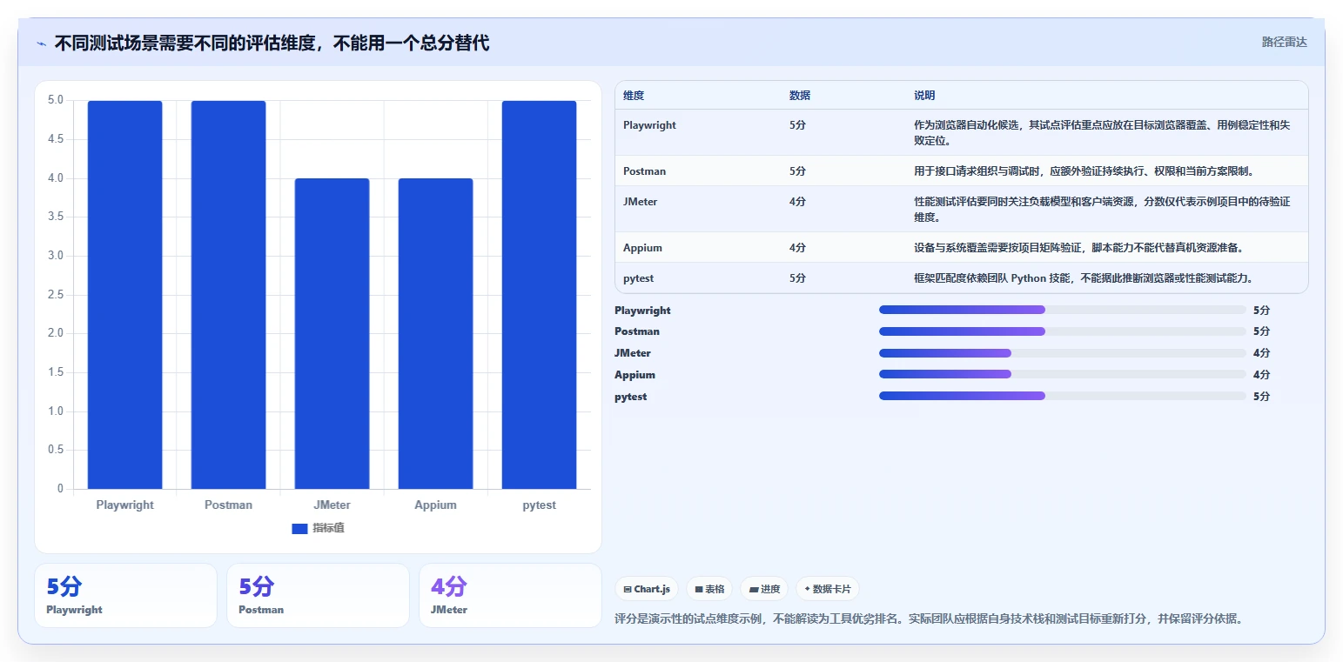
Task: Click the JMeter table row name
Action: point(640,202)
